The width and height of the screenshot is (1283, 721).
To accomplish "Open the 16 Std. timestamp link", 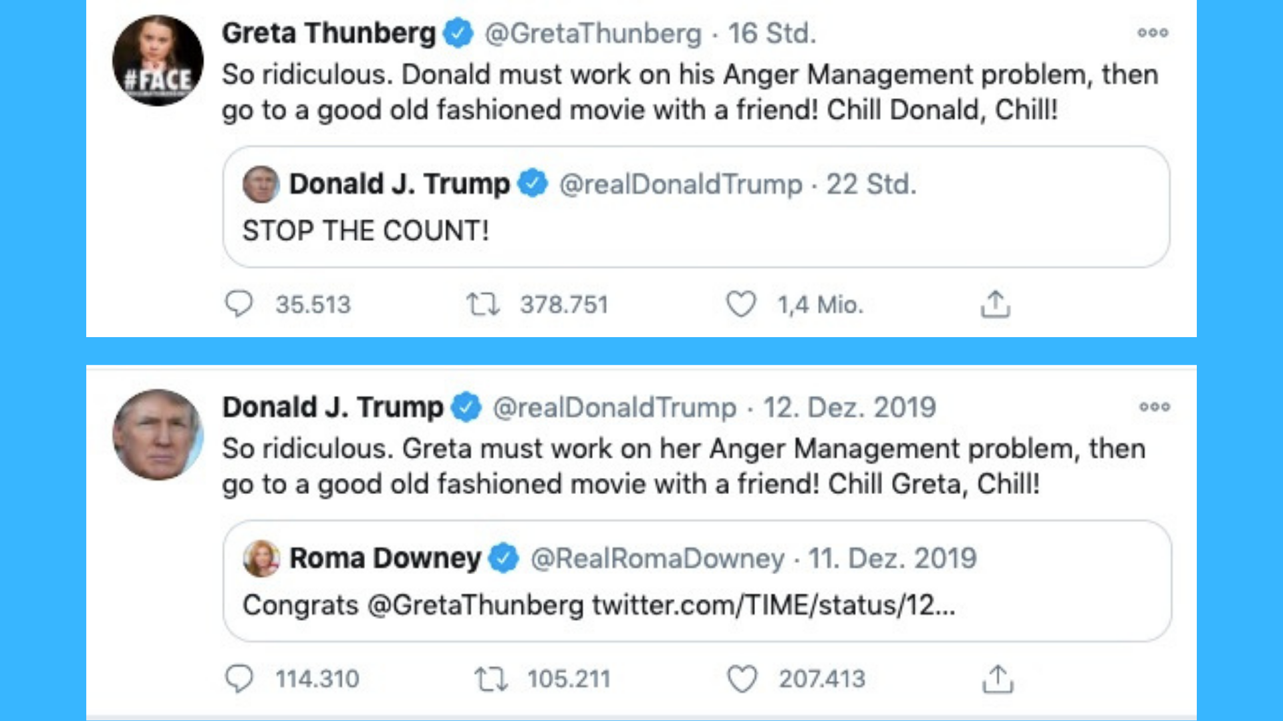I will [x=772, y=33].
